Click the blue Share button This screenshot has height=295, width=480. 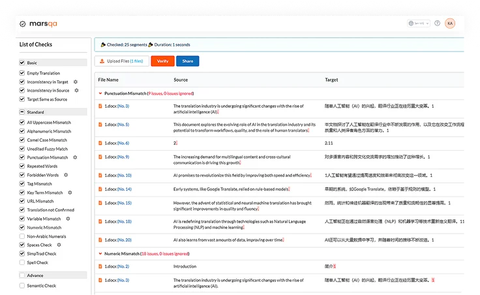pos(187,61)
